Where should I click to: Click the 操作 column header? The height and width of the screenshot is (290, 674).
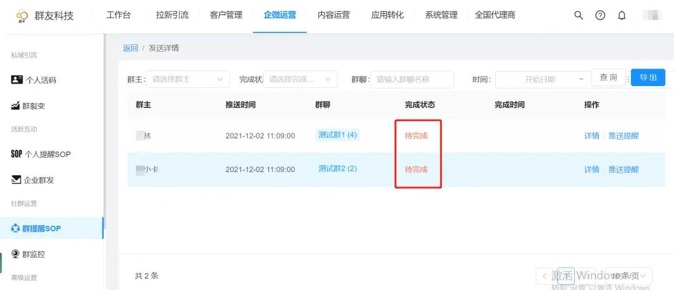pyautogui.click(x=592, y=105)
